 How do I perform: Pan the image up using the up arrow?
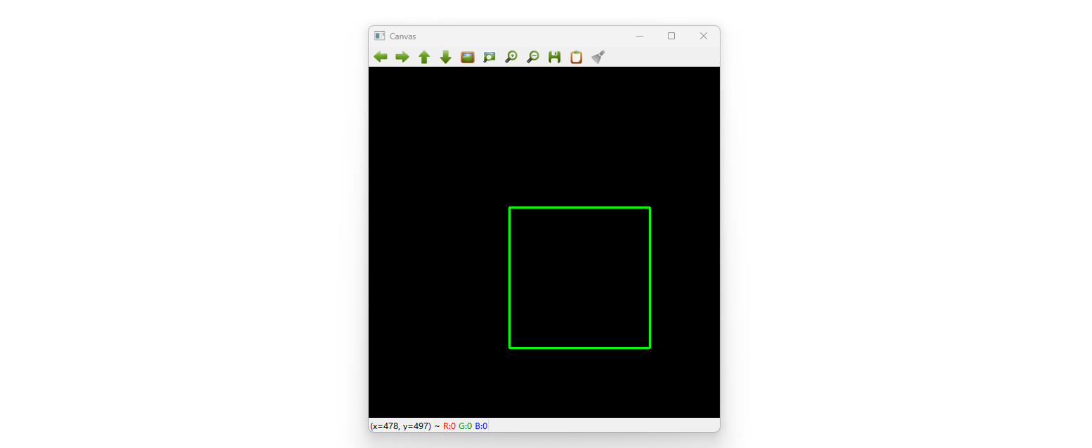[x=424, y=57]
